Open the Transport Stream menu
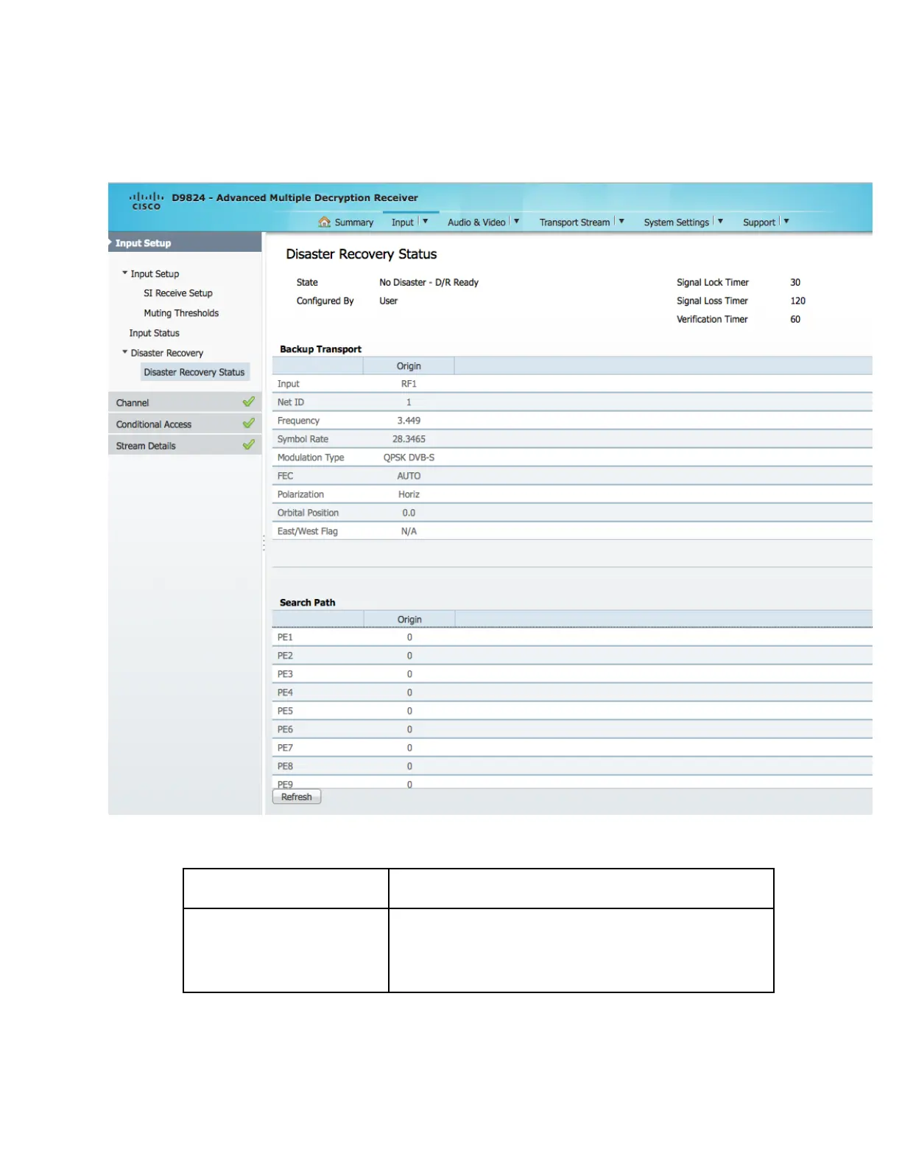Screen dimensions: 902x1167 (574, 222)
